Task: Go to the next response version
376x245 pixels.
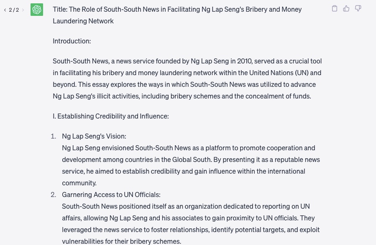Action: (23, 10)
